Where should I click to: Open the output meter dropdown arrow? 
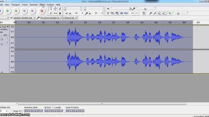click(x=70, y=14)
